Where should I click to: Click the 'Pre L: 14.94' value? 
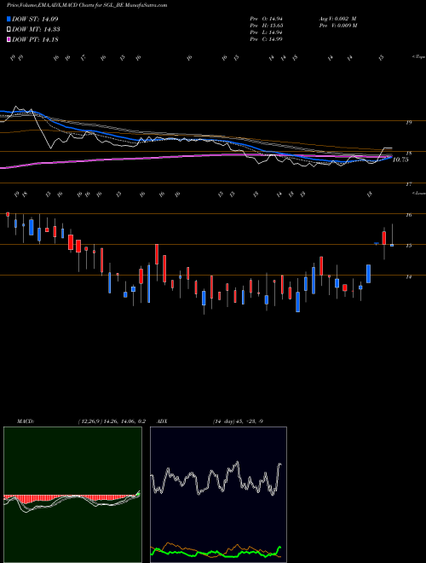point(268,32)
